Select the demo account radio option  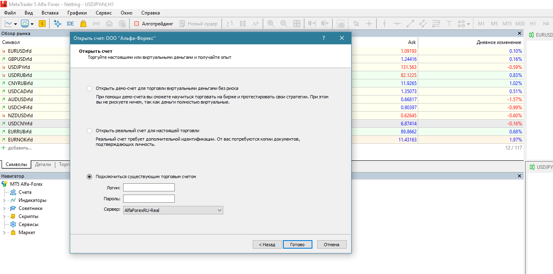click(x=90, y=88)
